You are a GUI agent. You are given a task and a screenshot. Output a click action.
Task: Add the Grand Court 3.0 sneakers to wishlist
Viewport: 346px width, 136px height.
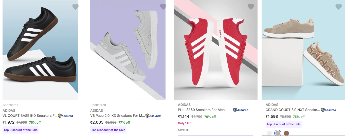(x=338, y=7)
